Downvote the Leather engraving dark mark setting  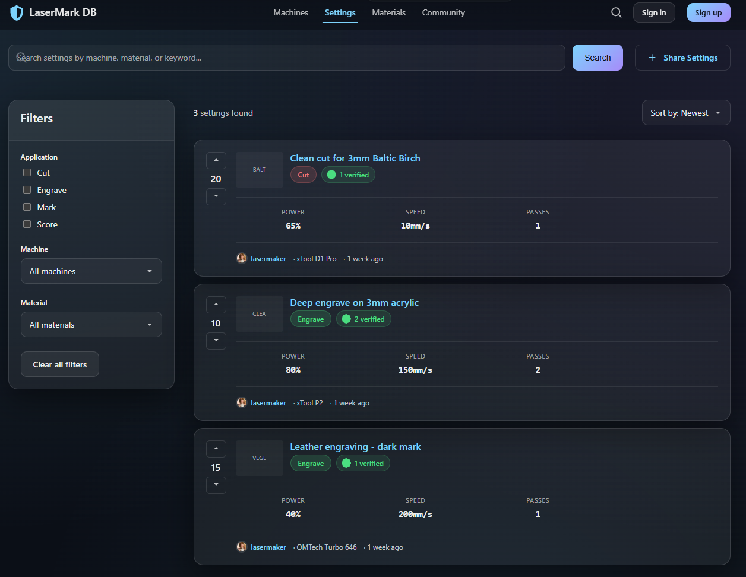point(216,485)
